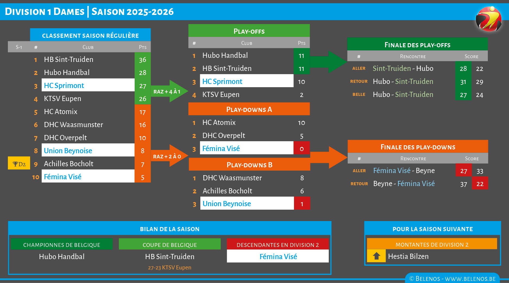Image resolution: width=509 pixels, height=283 pixels.
Task: Select the Play-downs A header
Action: (x=249, y=109)
